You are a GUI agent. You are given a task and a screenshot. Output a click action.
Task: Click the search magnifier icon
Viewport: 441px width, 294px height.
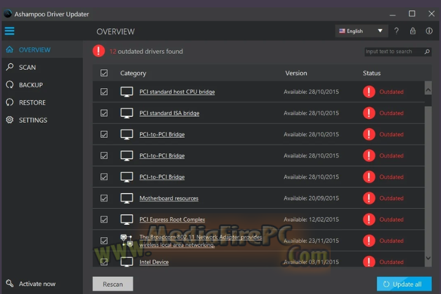(x=427, y=51)
